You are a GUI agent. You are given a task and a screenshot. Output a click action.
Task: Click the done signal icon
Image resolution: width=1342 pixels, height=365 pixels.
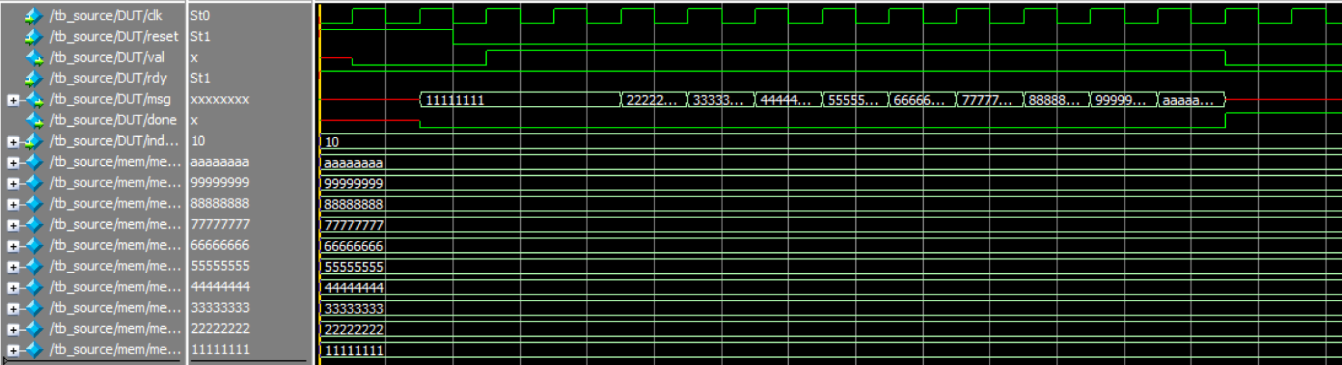click(x=34, y=121)
